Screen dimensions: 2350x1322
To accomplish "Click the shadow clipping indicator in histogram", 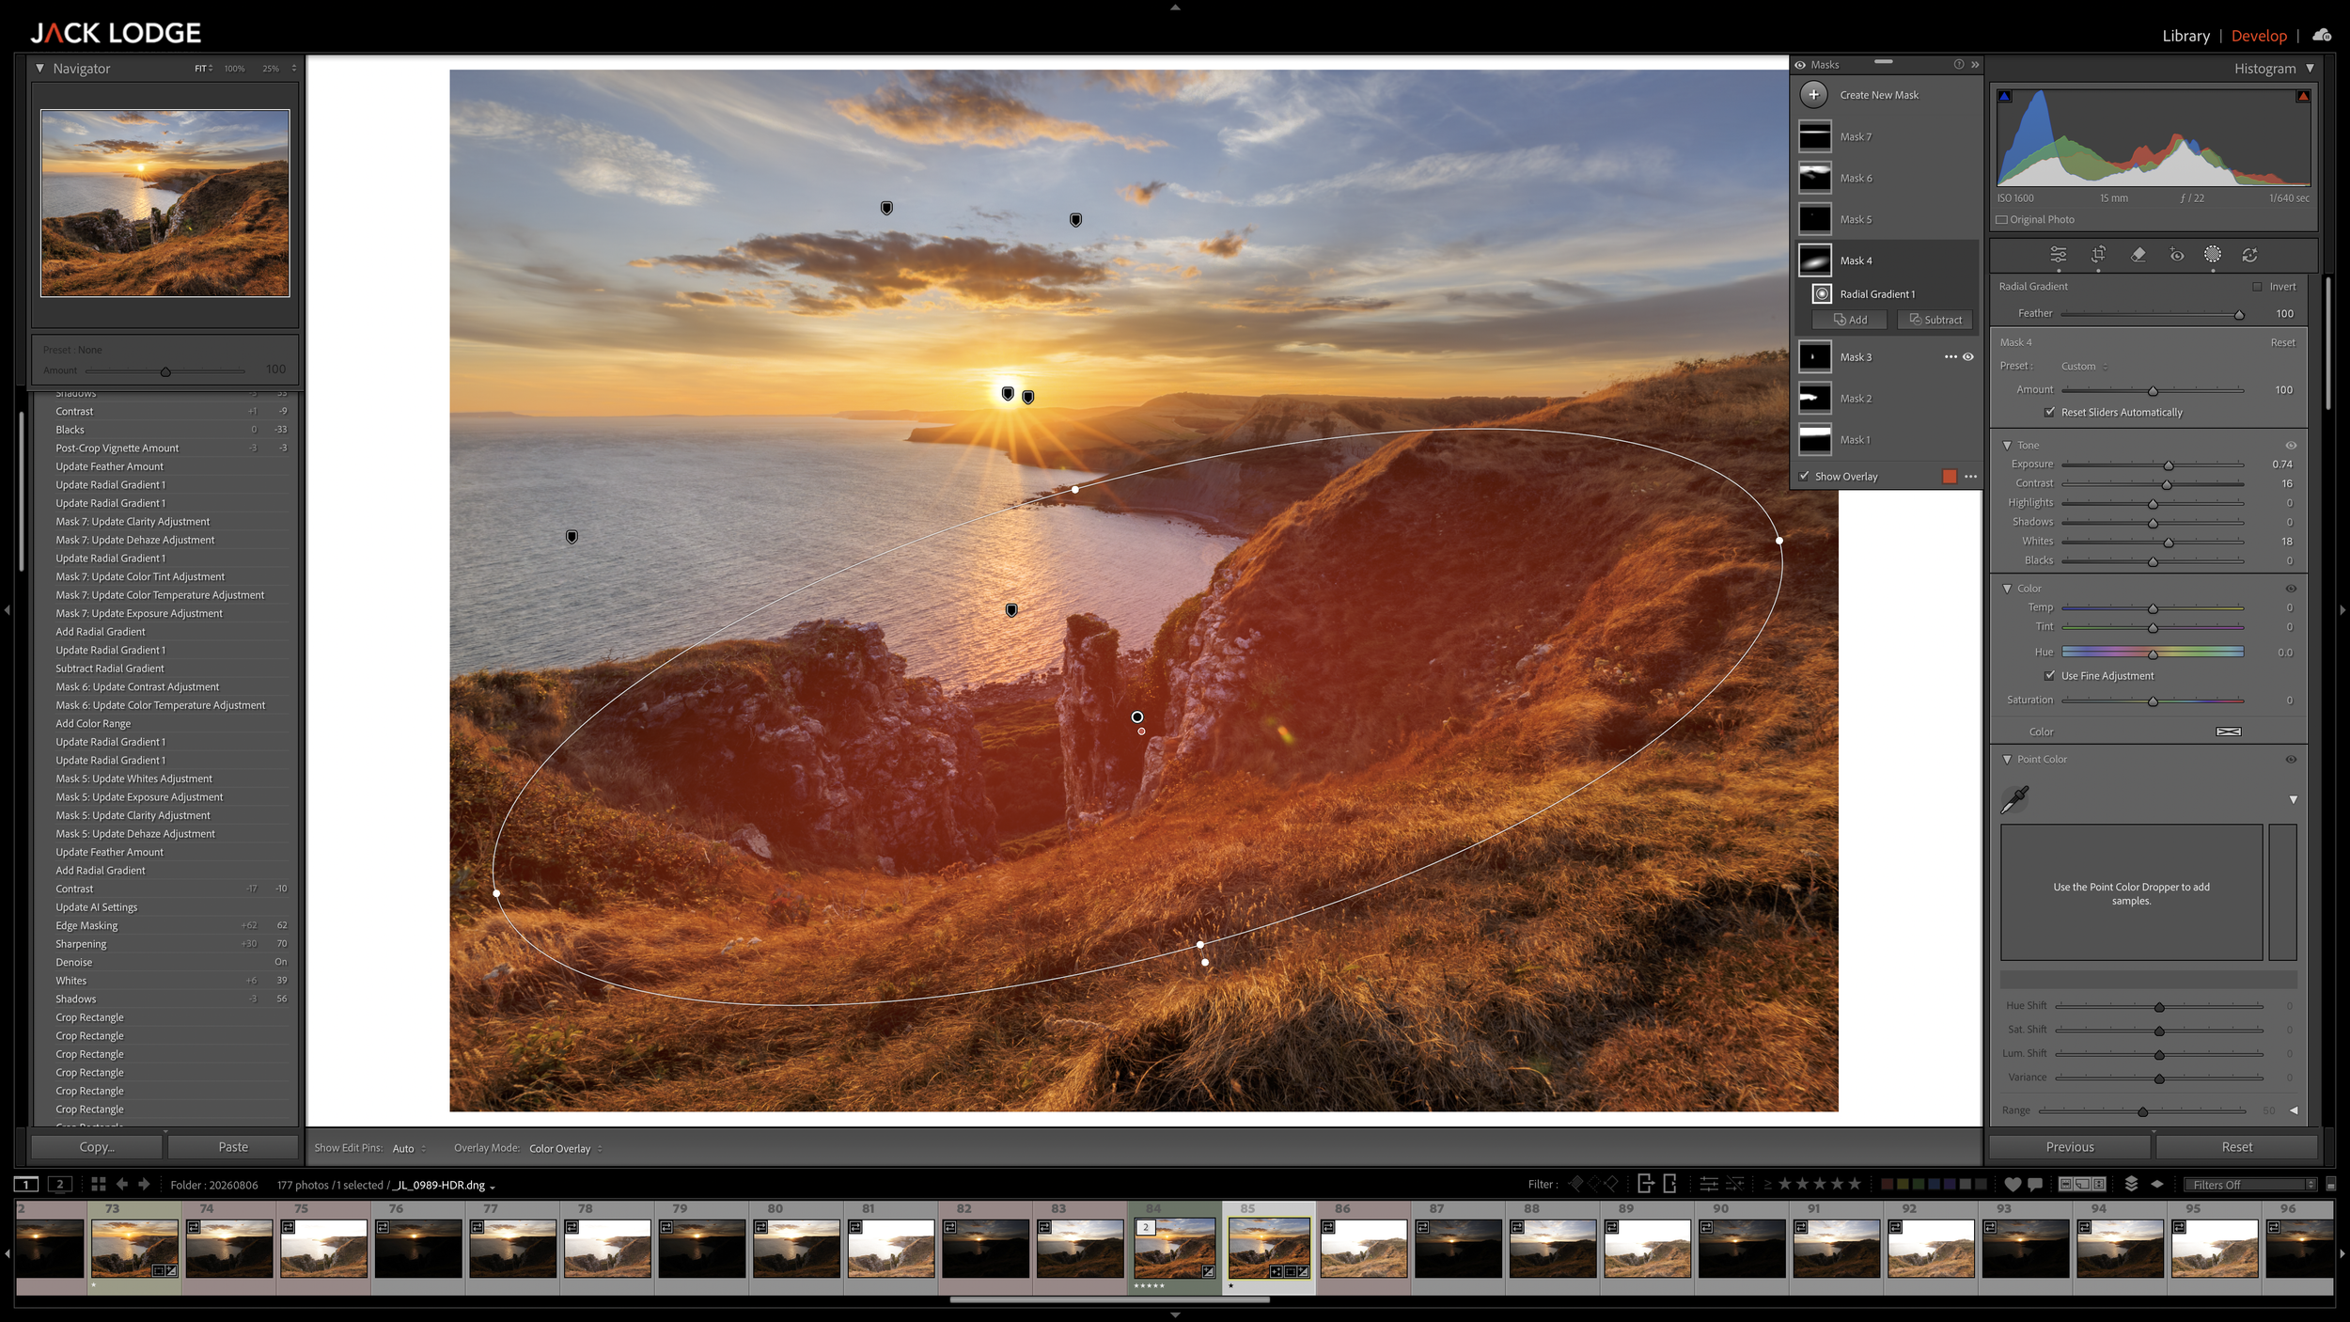I will tap(2005, 96).
